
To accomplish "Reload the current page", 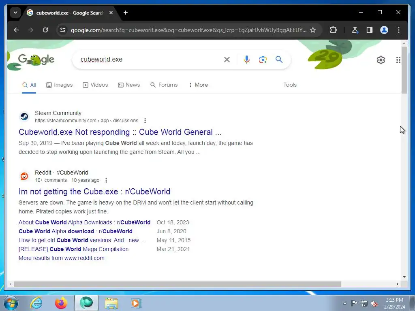I will pos(45,30).
